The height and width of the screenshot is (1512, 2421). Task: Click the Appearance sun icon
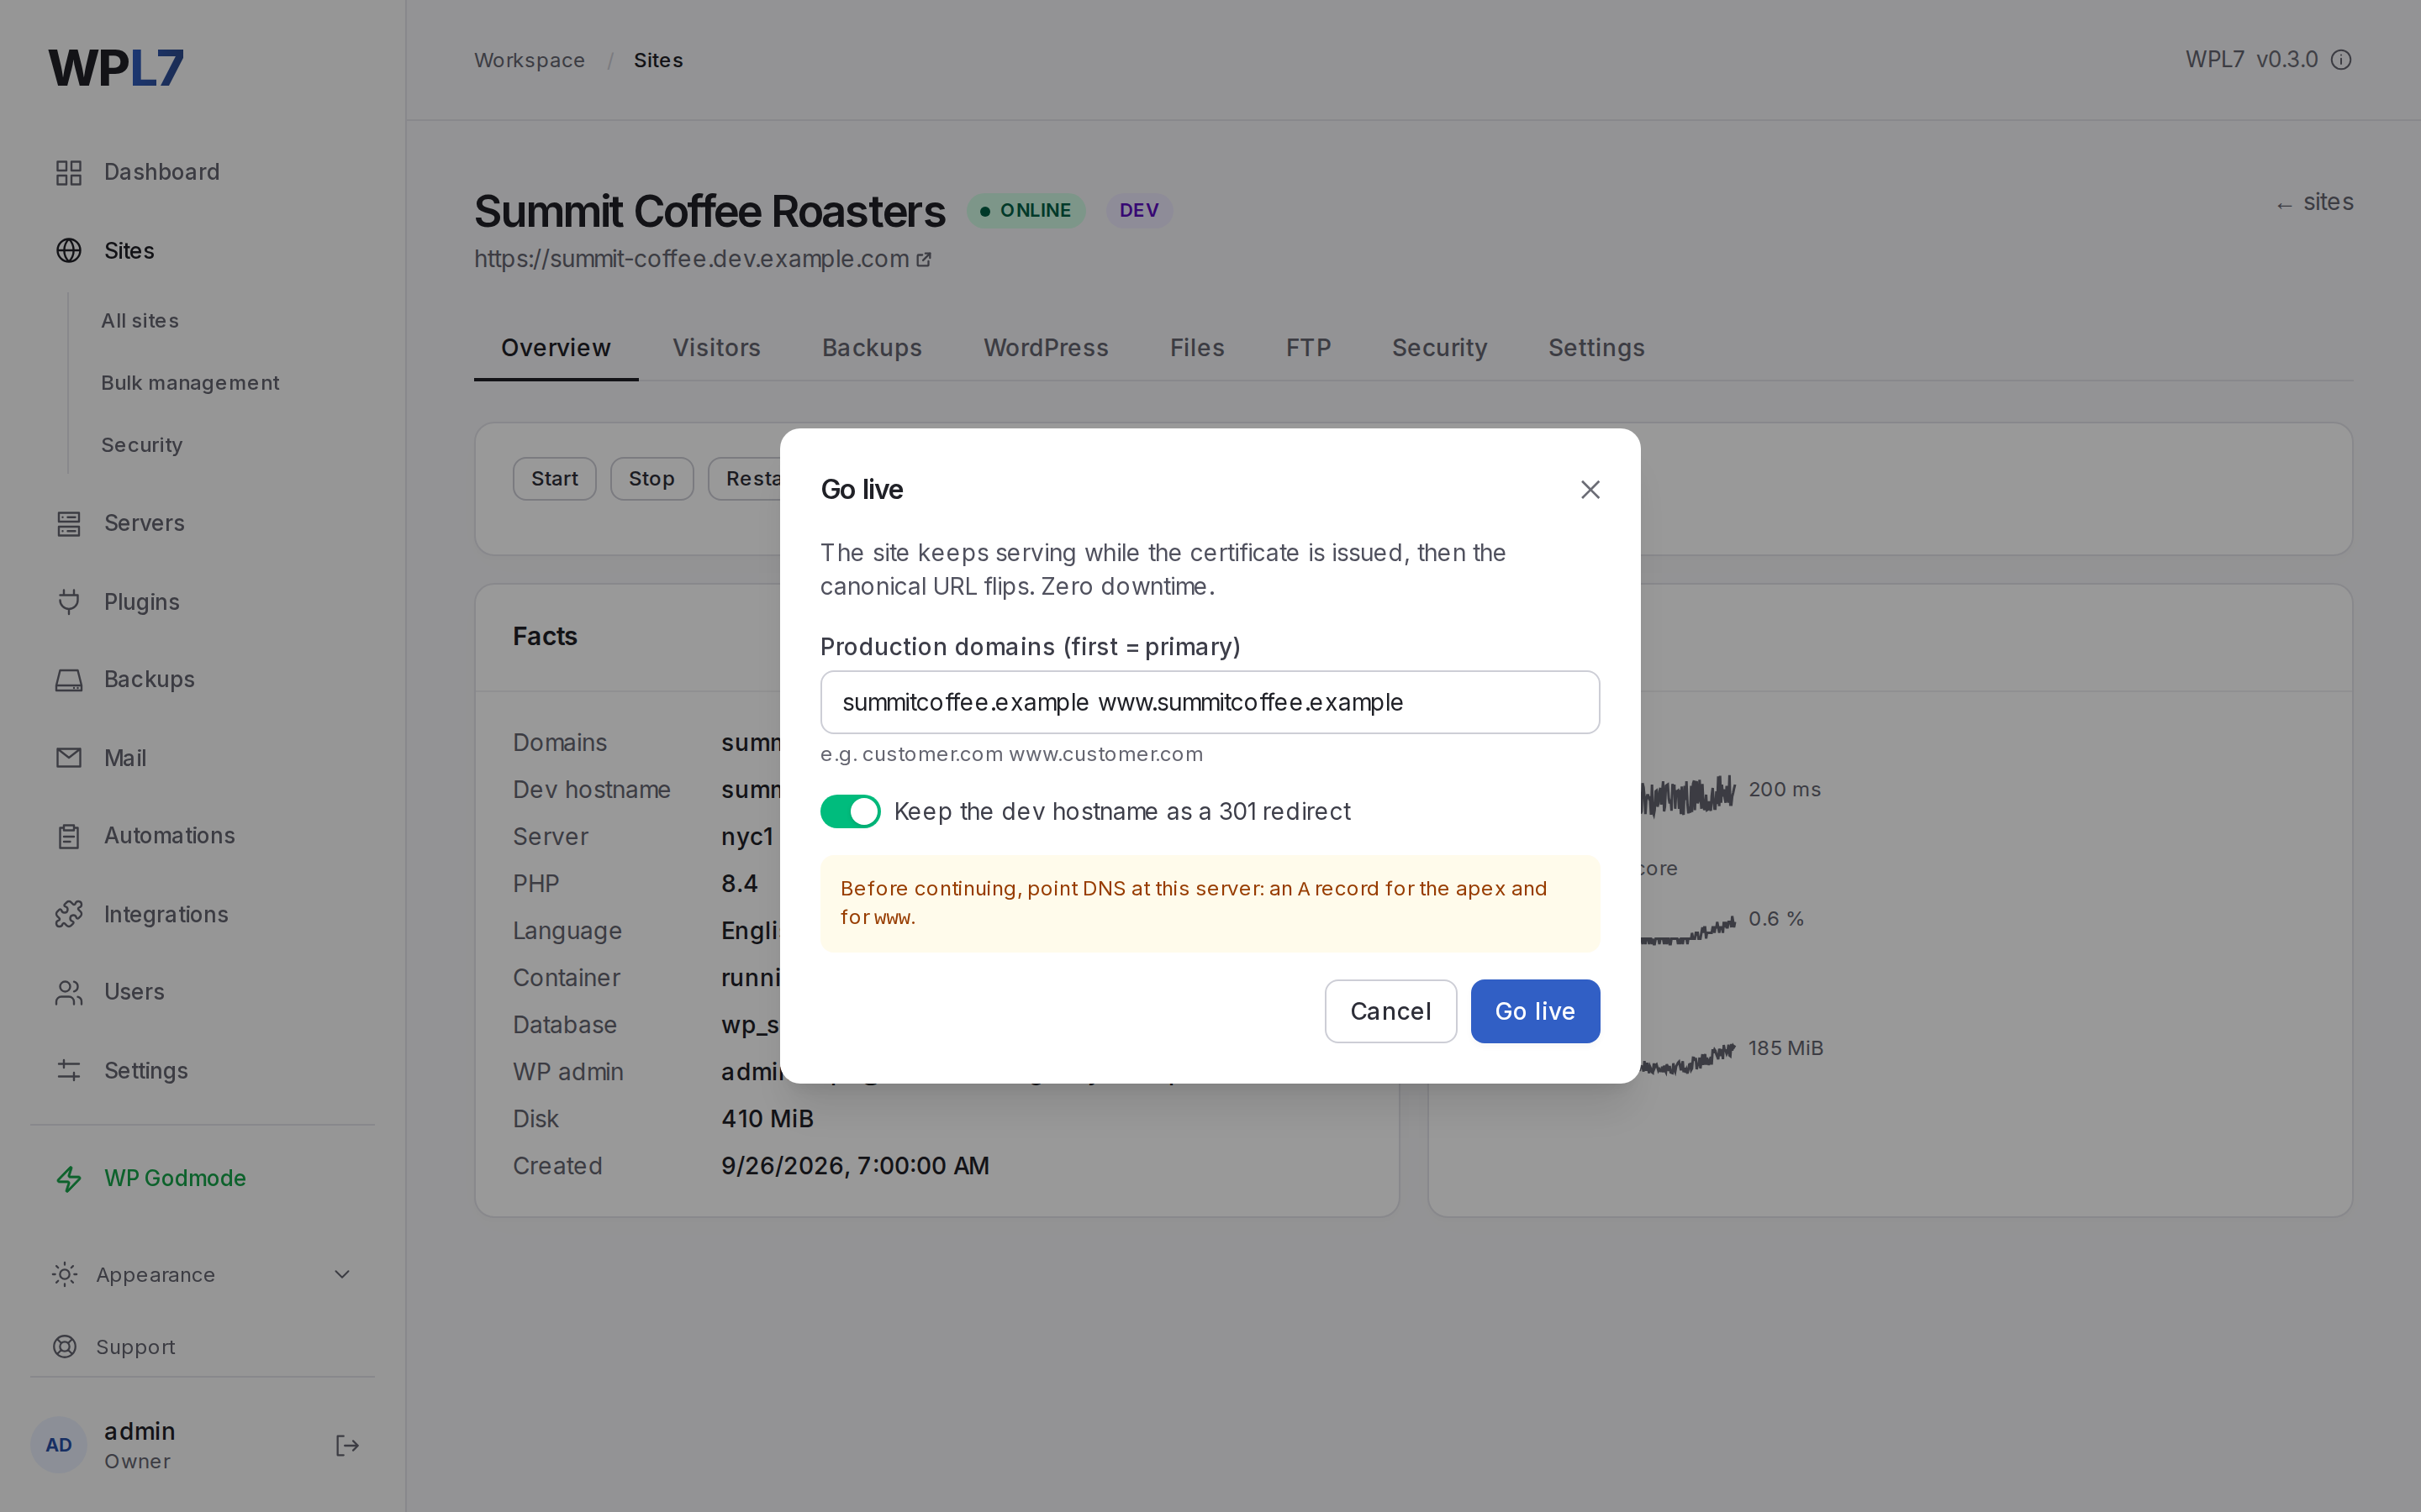(65, 1274)
